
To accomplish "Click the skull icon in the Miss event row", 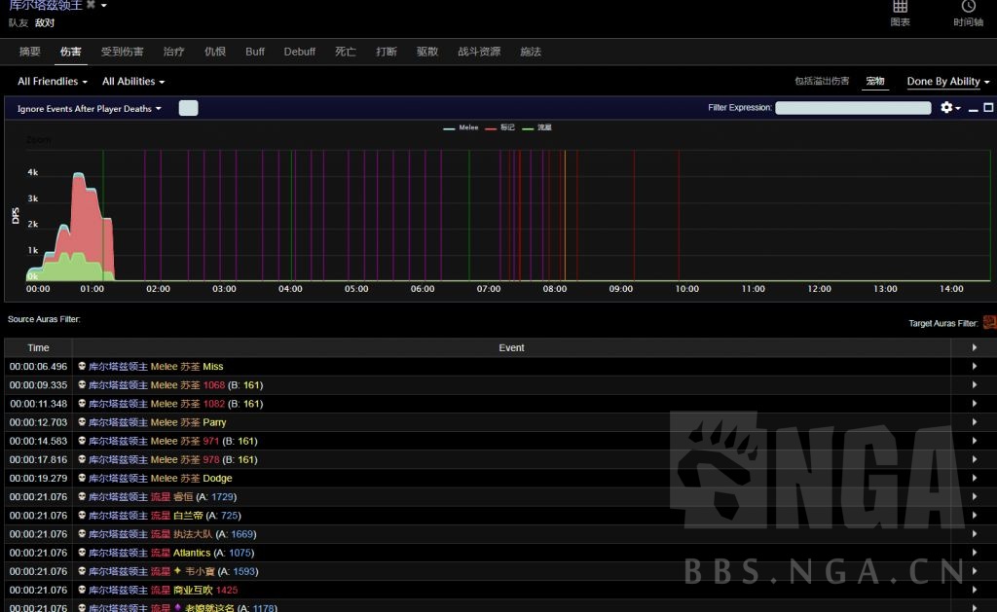I will (x=82, y=367).
